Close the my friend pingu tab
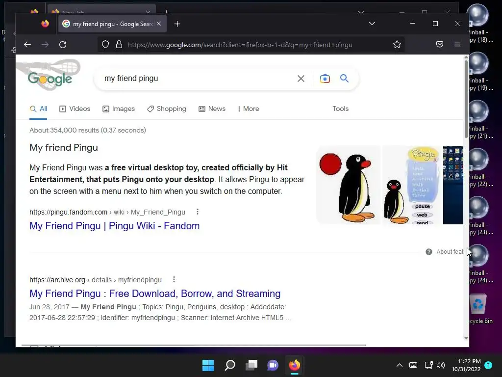The width and height of the screenshot is (502, 377). [159, 24]
